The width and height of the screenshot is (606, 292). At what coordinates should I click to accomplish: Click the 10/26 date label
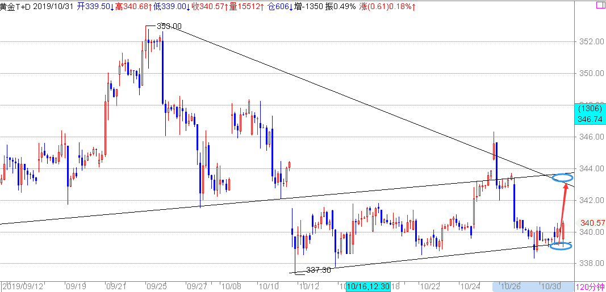tap(510, 286)
